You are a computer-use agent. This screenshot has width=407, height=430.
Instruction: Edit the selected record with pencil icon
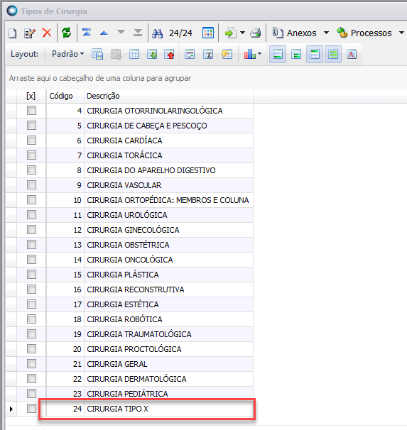pyautogui.click(x=30, y=33)
